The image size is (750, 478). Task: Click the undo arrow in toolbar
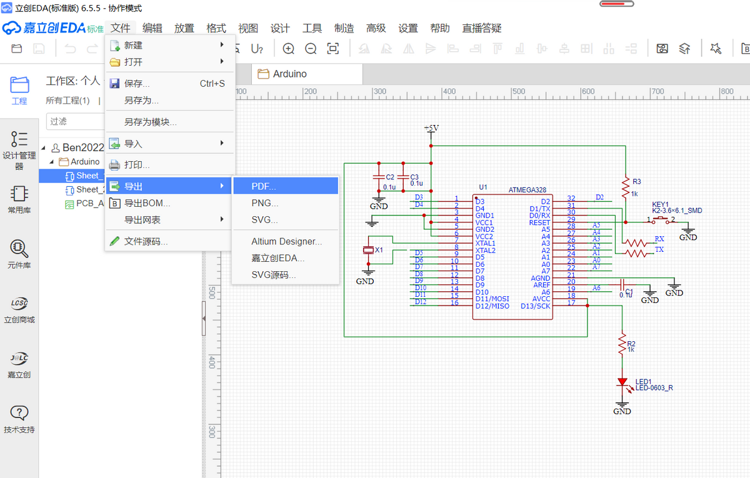(x=70, y=49)
